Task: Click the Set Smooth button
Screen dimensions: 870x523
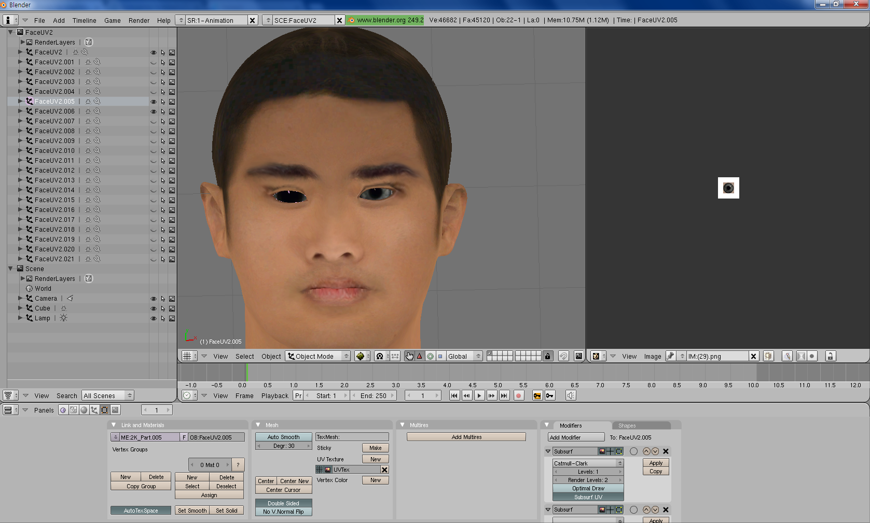Action: pyautogui.click(x=192, y=511)
